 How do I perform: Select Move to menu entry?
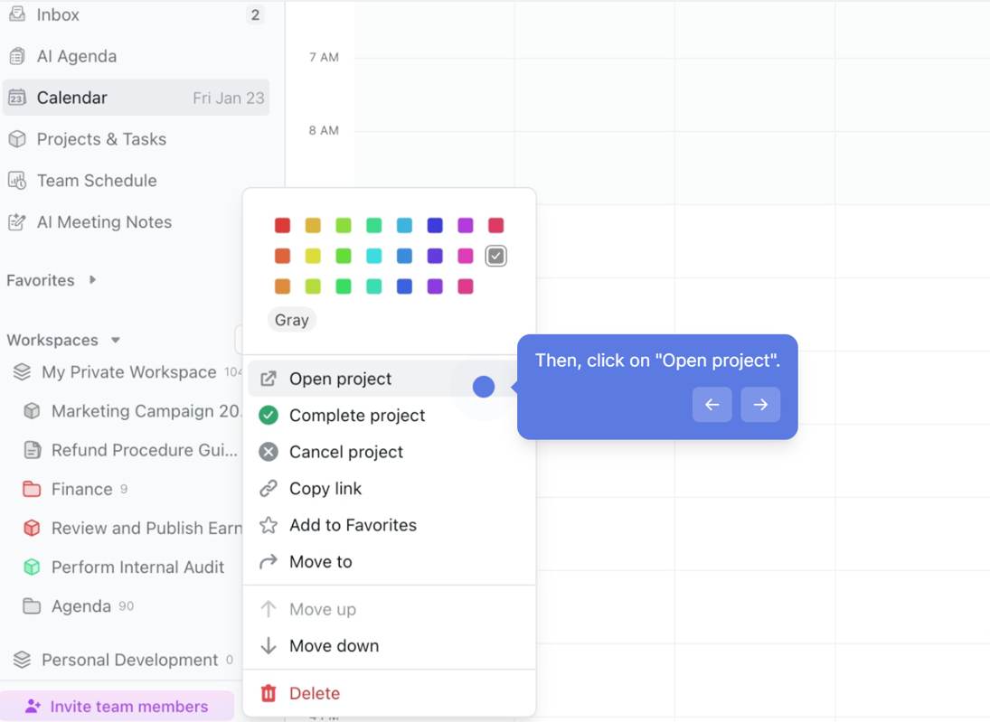[x=388, y=562]
